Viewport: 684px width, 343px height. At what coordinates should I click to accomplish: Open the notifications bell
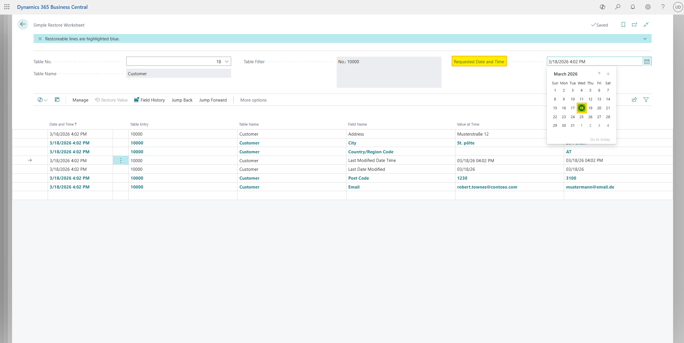click(633, 7)
